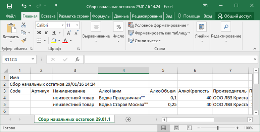Select the Сбор начальных остатков sheet tab
The width and height of the screenshot is (260, 132).
(74, 119)
